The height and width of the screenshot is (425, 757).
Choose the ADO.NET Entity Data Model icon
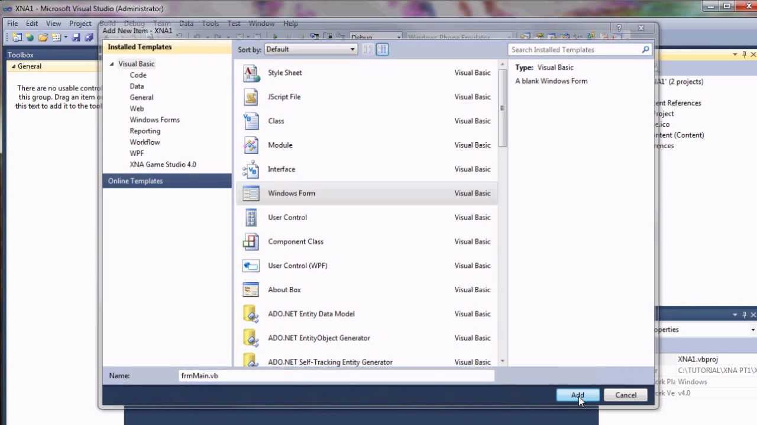251,314
